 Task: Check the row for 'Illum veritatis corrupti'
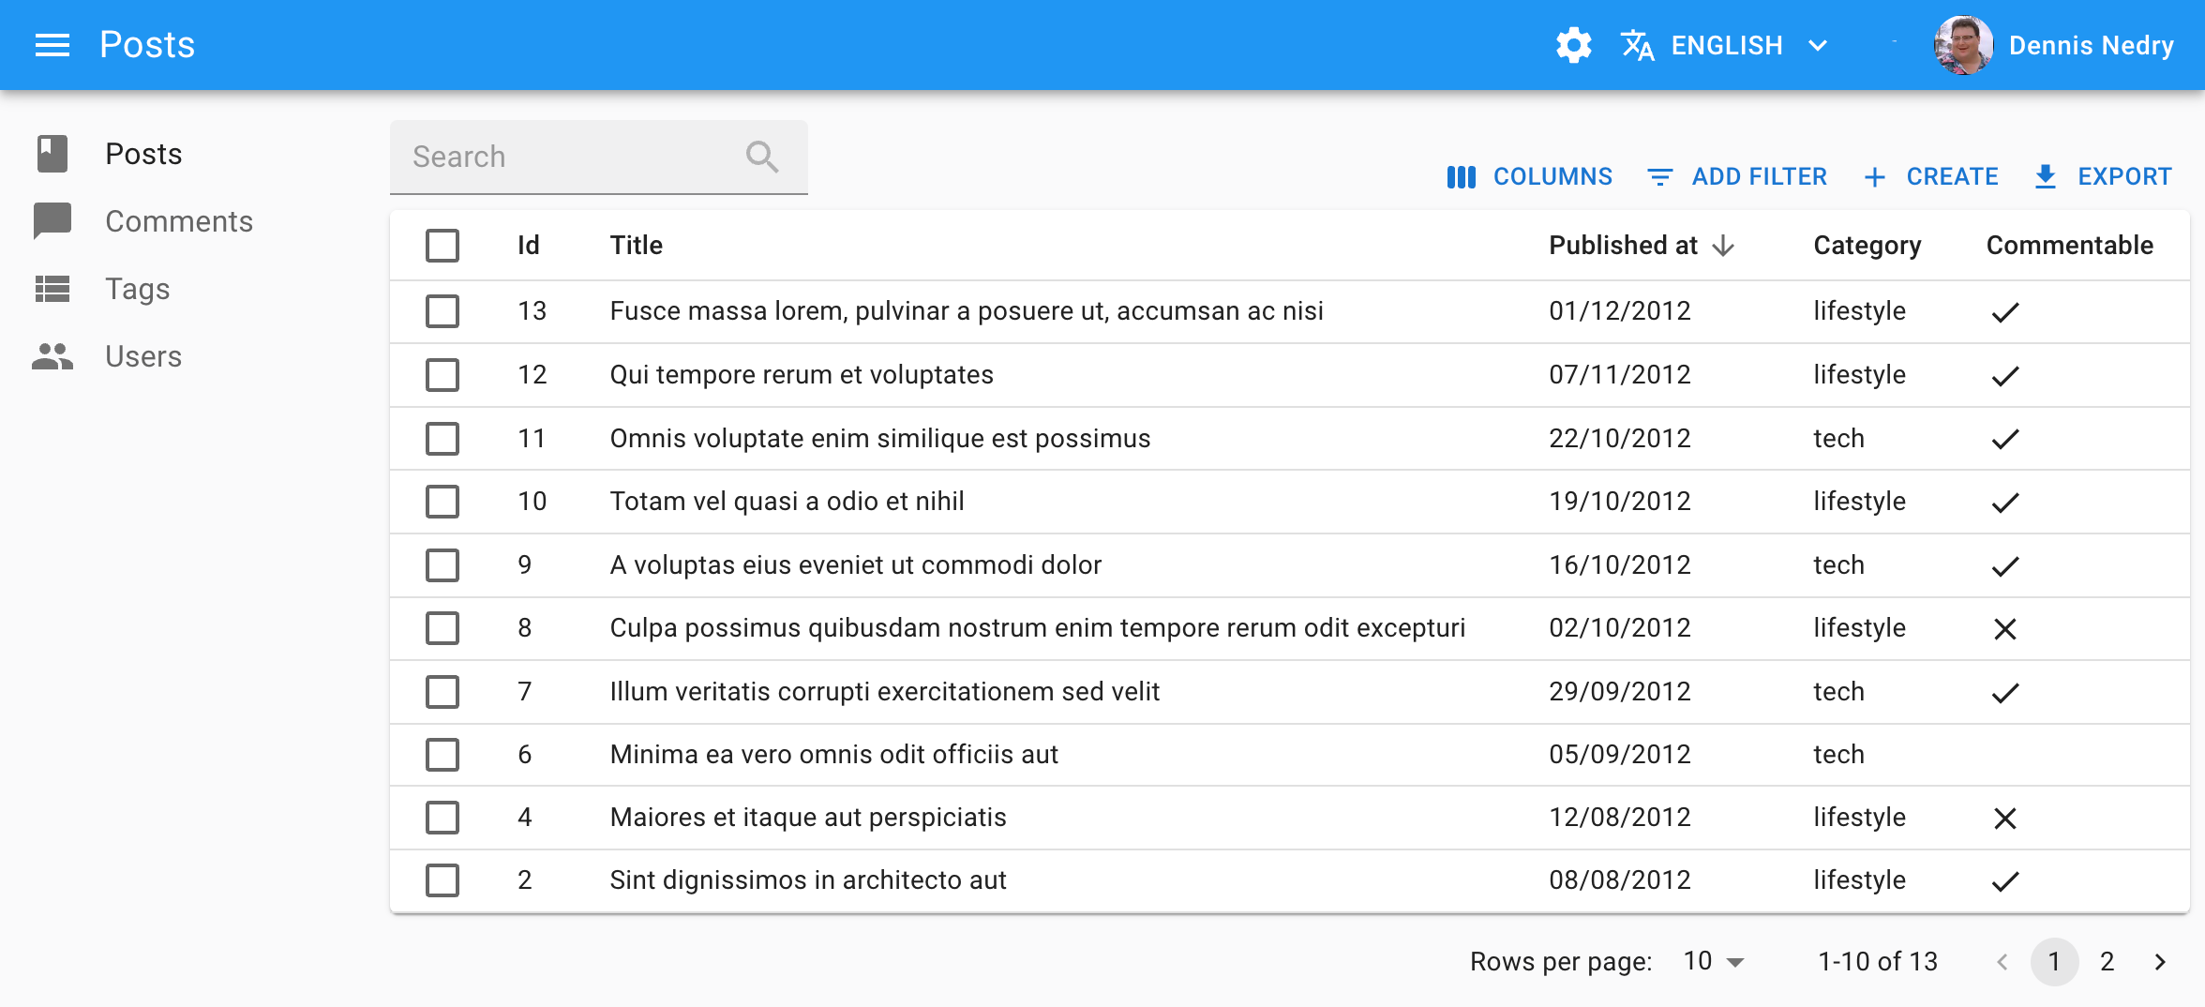point(442,692)
